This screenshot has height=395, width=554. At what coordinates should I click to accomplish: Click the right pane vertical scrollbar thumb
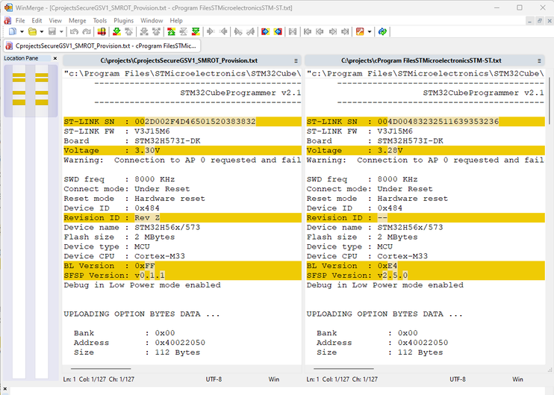click(x=550, y=102)
